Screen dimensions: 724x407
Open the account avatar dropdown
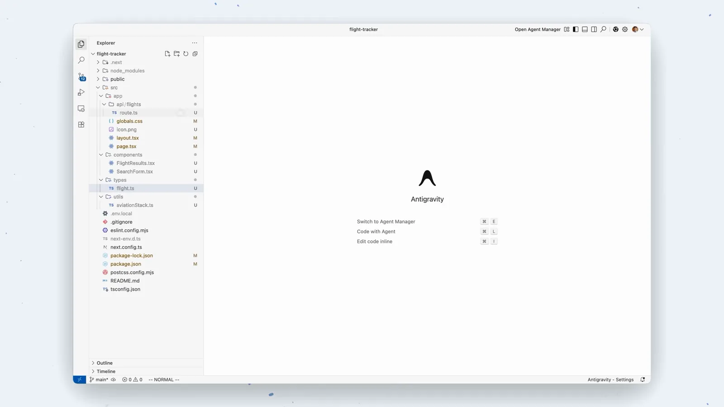point(638,29)
